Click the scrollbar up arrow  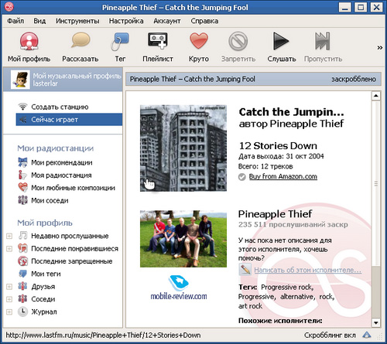(376, 96)
